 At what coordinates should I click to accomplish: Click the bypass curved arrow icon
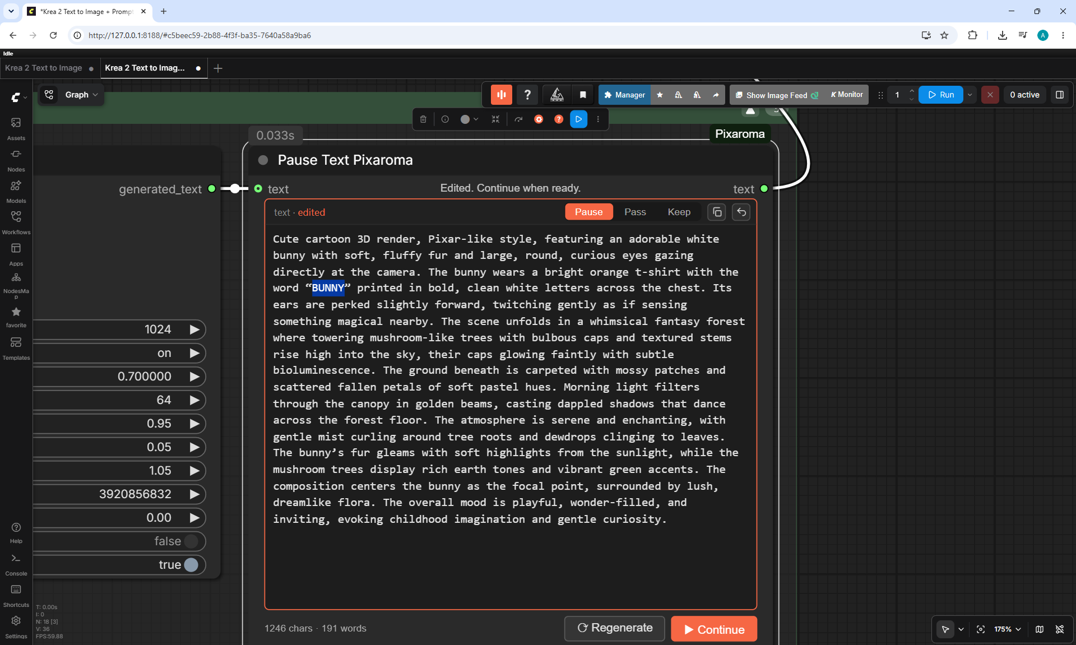click(518, 119)
